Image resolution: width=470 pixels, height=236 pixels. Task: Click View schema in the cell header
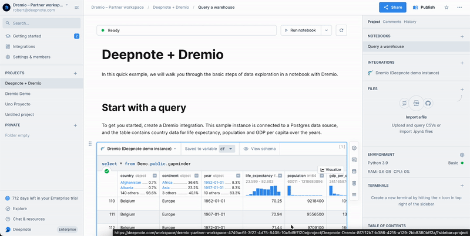pos(260,149)
